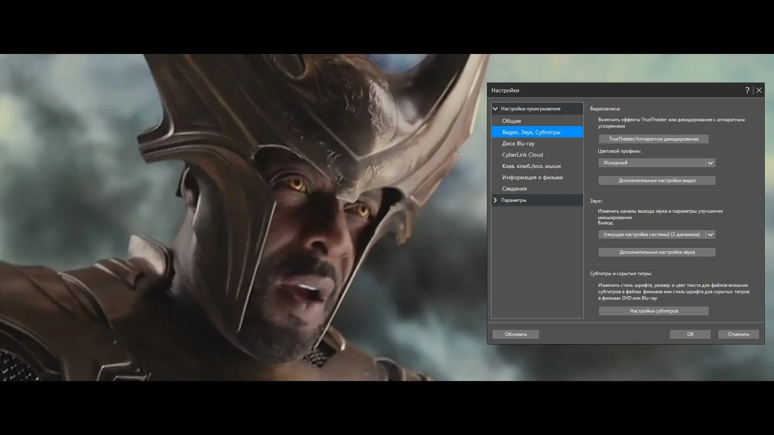Select Видео, Звук, Субтитры category
The height and width of the screenshot is (435, 774).
pos(531,132)
